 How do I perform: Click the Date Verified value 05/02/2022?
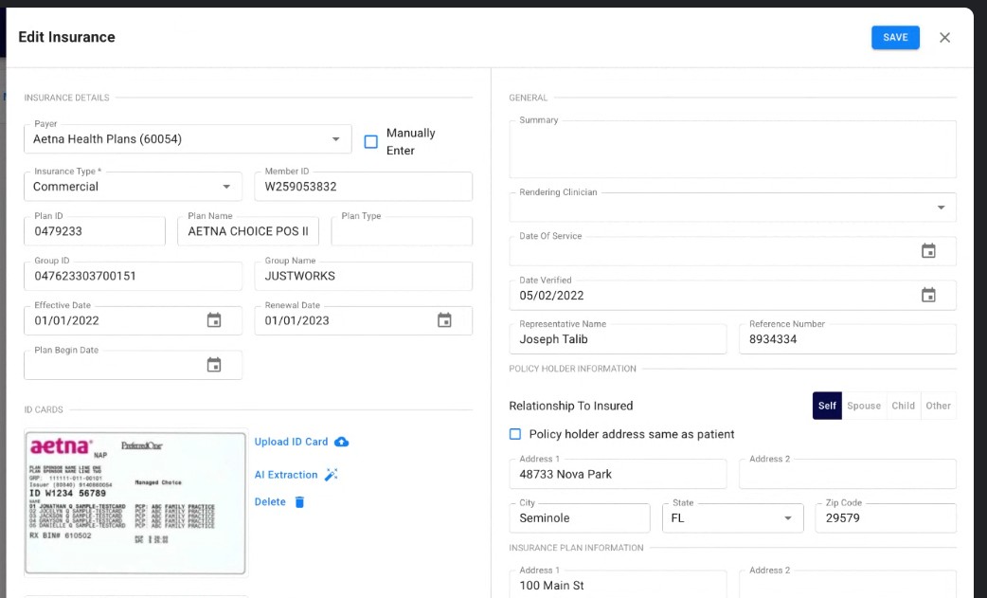551,296
